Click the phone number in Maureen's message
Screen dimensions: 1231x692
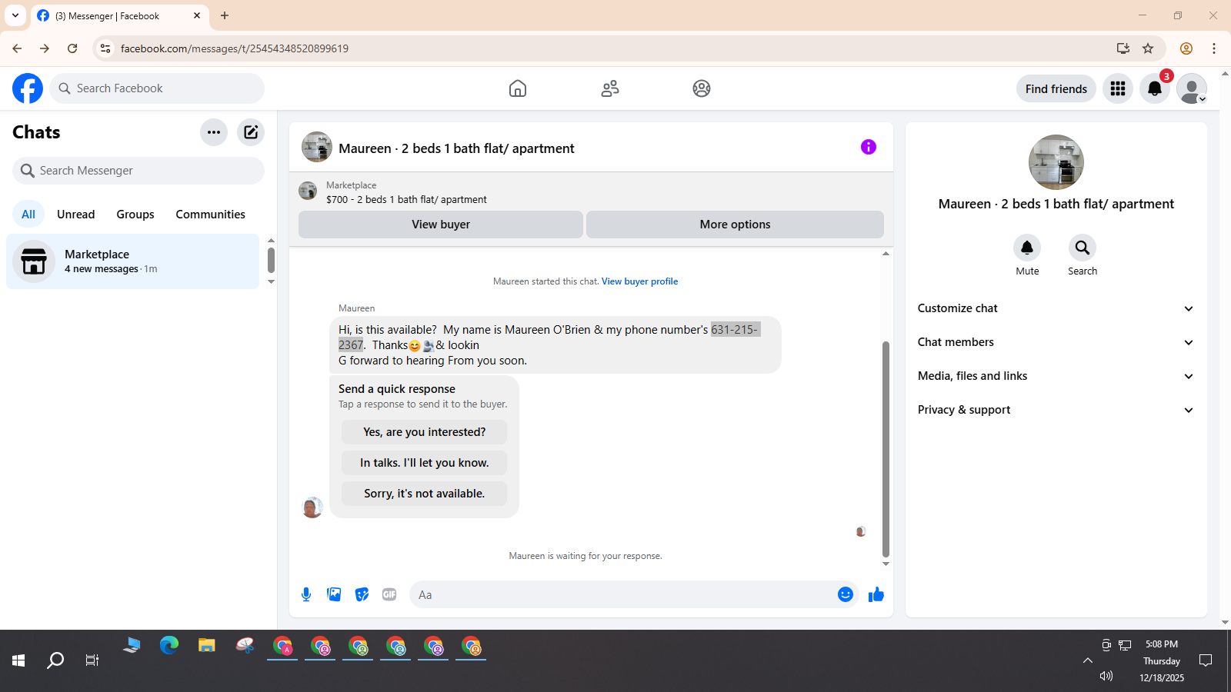(734, 330)
